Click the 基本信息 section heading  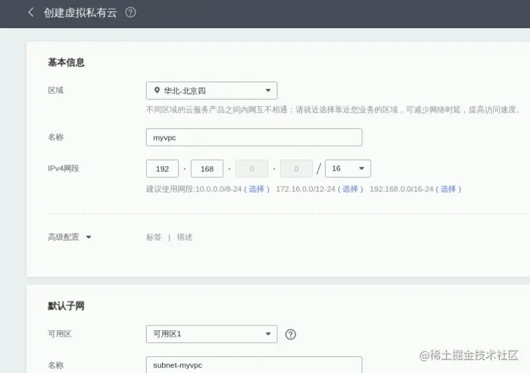point(66,62)
